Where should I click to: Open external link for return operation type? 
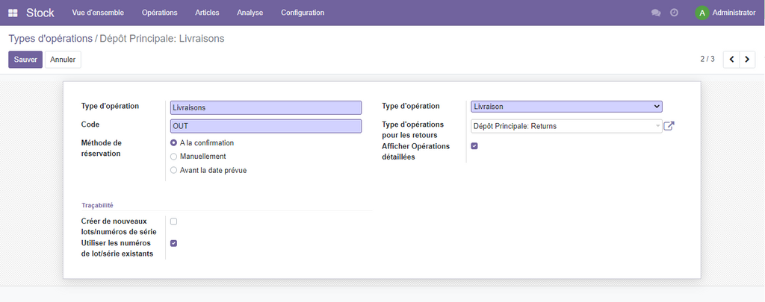pos(669,126)
